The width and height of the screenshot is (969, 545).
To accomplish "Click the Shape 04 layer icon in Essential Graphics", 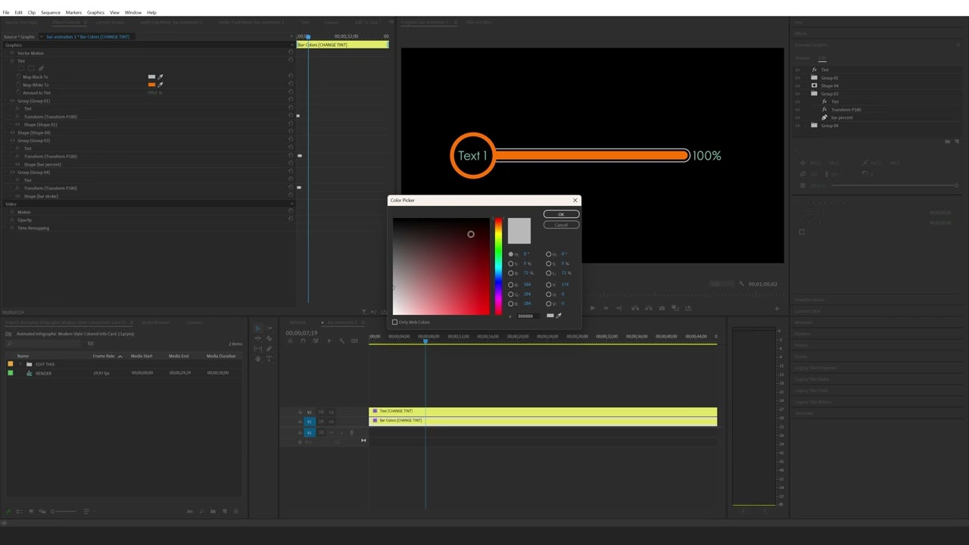I will pyautogui.click(x=814, y=86).
